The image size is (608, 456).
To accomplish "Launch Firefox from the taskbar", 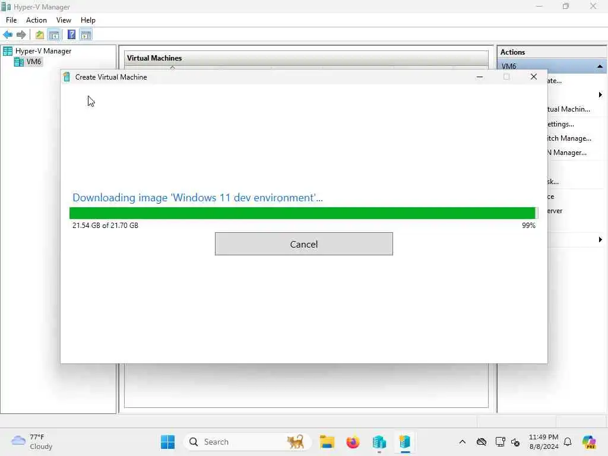I will coord(353,442).
